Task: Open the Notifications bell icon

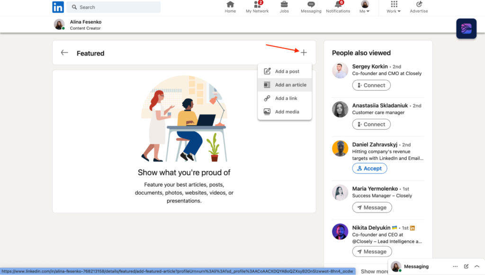Action: tap(338, 5)
